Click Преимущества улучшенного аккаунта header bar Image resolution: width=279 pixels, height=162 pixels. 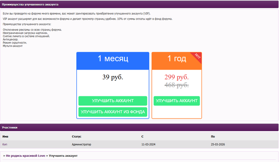click(139, 4)
